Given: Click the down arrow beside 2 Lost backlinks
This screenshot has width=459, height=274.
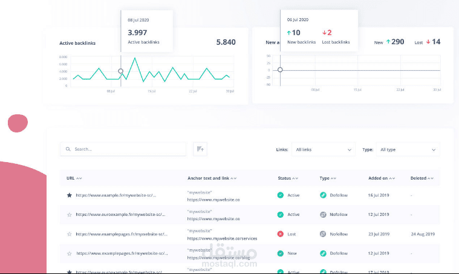Looking at the screenshot, I should (x=324, y=33).
